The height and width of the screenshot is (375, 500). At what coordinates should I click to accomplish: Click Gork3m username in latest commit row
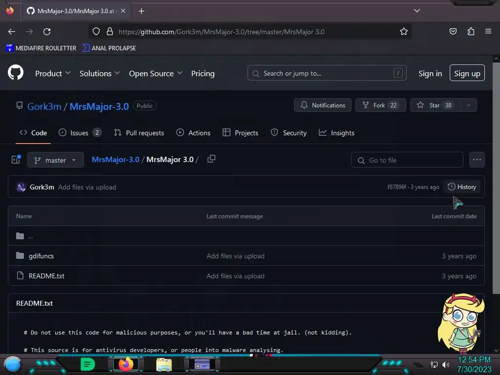pyautogui.click(x=42, y=187)
